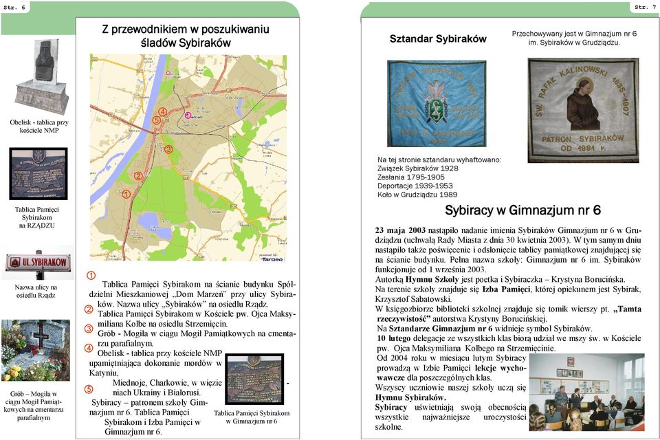The width and height of the screenshot is (660, 440).
Task: Click the 'Sztandar Sybiraków' heading
Action: [x=438, y=38]
